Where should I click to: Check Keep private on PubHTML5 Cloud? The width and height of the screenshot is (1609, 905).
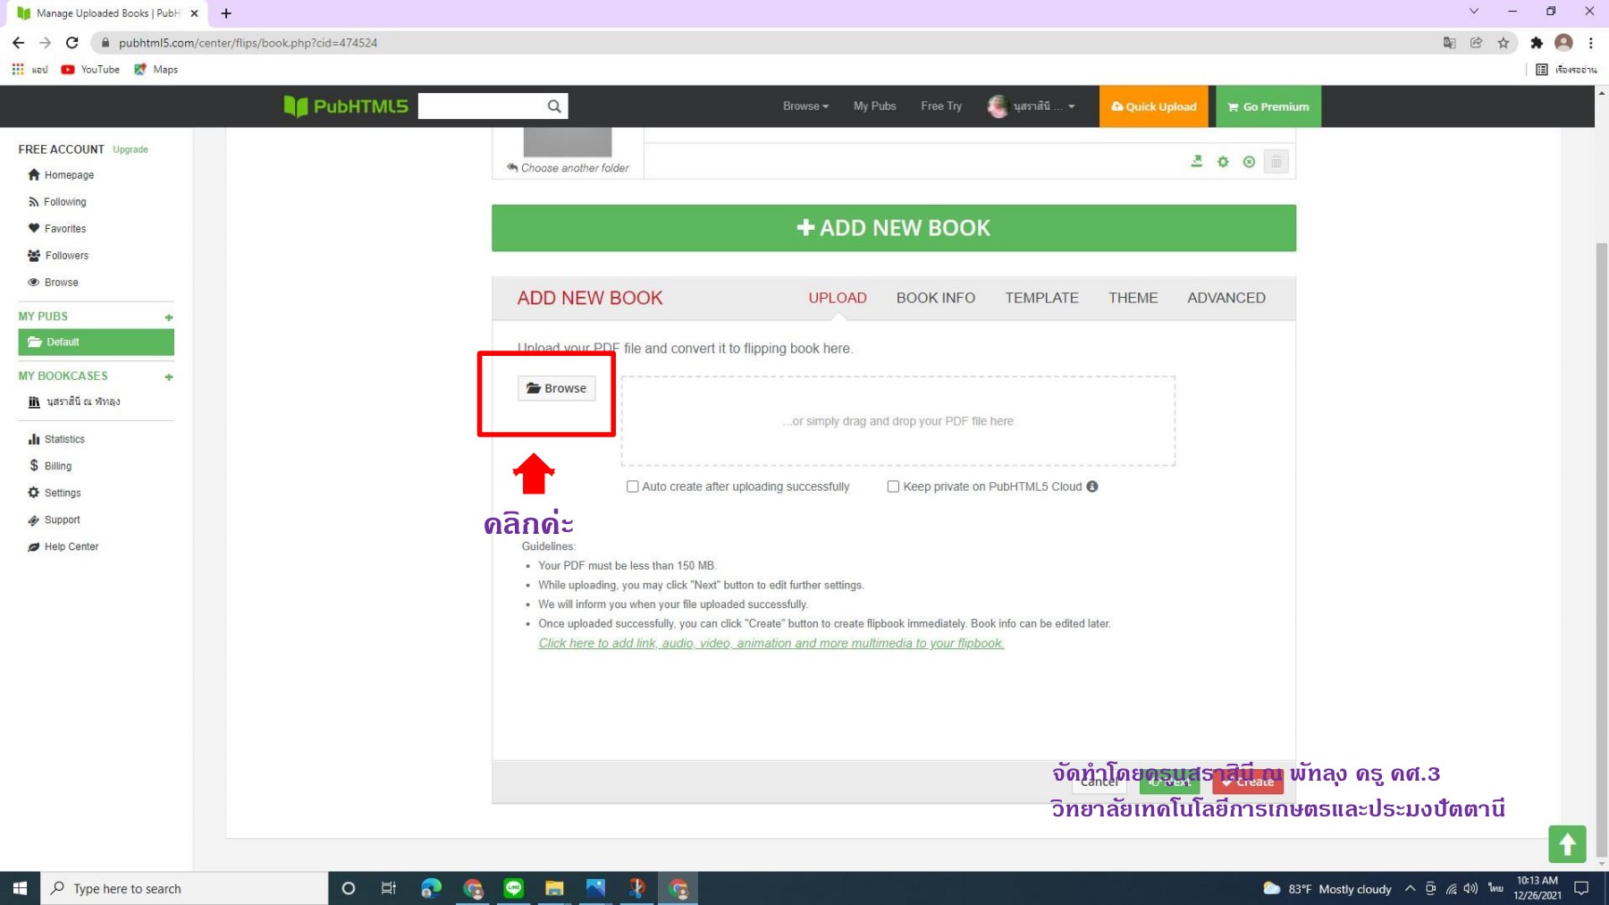pos(893,486)
